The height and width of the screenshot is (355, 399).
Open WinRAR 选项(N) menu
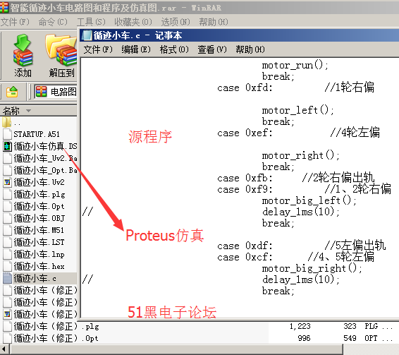[176, 22]
